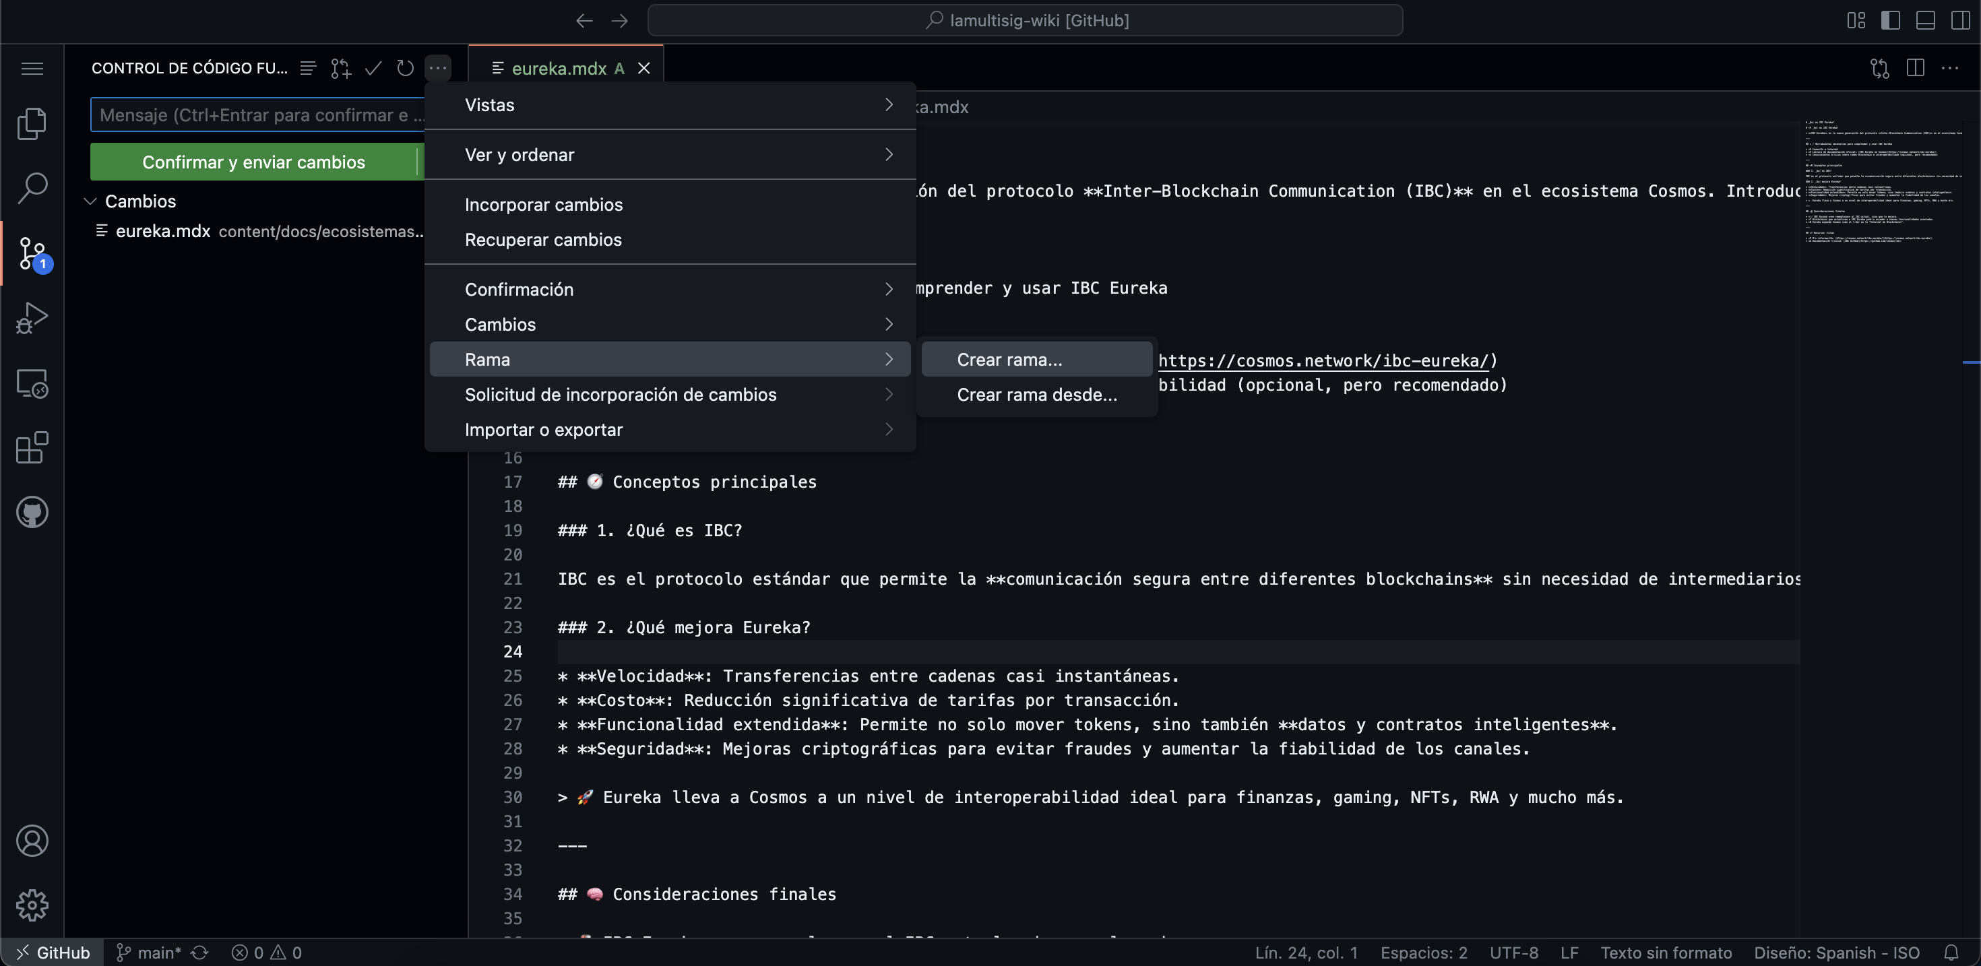1981x966 pixels.
Task: Click Espacios: 2 indentation setting
Action: [x=1424, y=952]
